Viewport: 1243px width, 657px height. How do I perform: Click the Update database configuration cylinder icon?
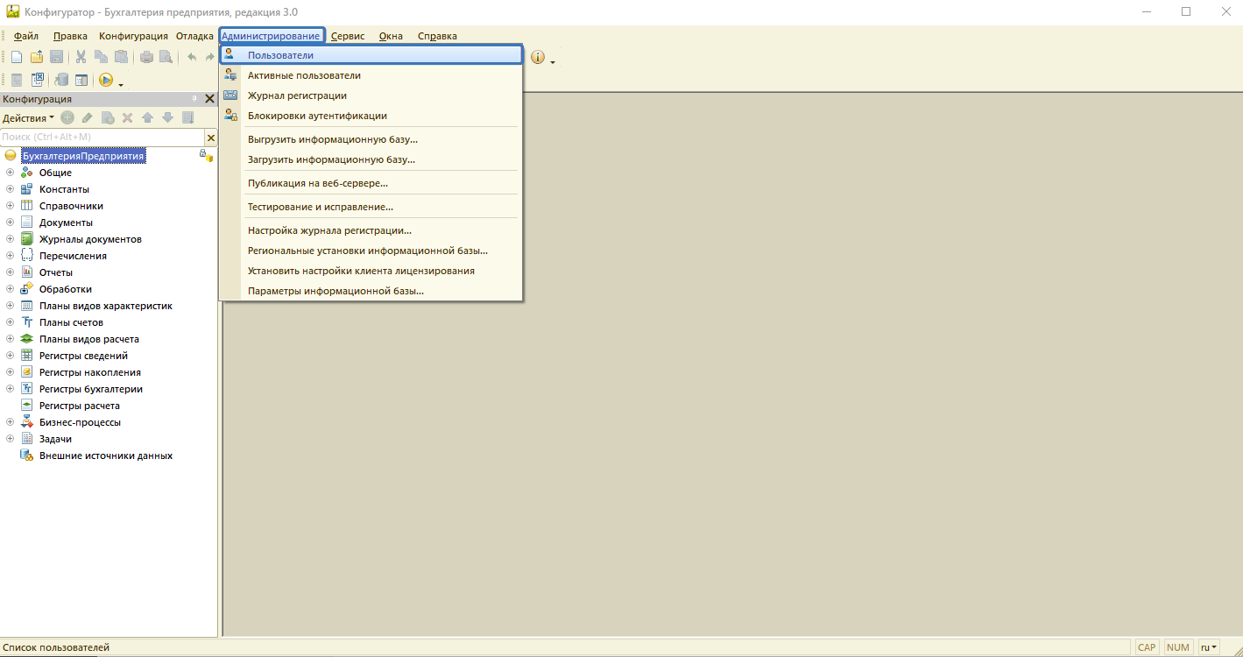61,80
